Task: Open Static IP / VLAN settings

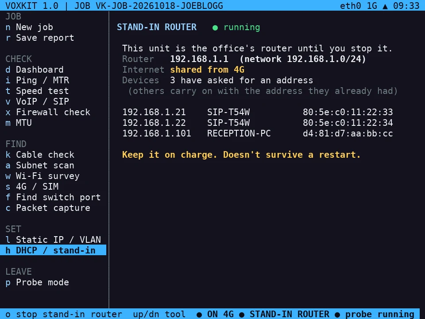Action: [53, 240]
